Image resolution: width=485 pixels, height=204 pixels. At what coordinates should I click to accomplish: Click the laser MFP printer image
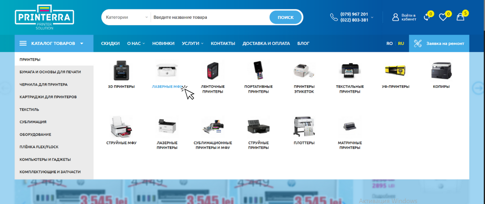167,71
